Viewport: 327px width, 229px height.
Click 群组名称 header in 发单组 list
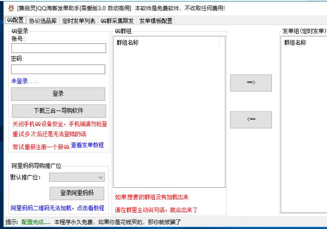[x=295, y=43]
